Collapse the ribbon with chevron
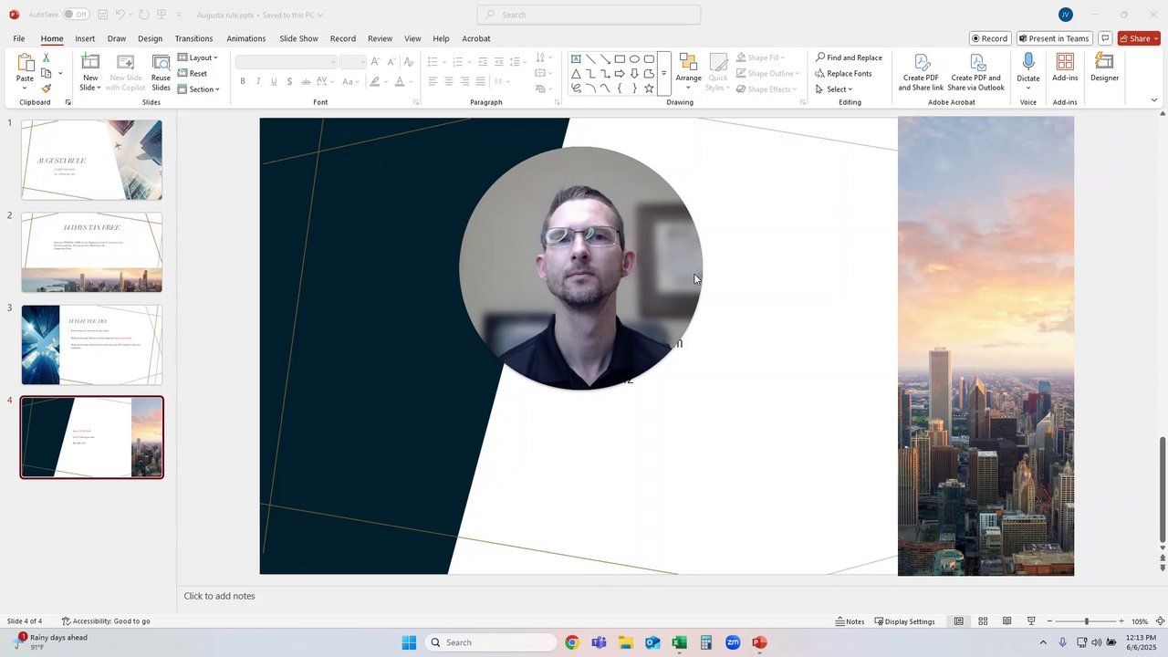Viewport: 1168px width, 657px height. point(1153,100)
